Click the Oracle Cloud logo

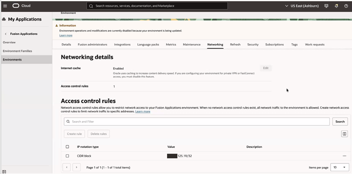(22, 6)
